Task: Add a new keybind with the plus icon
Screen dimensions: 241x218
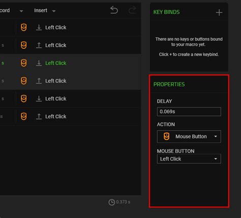Action: 219,12
